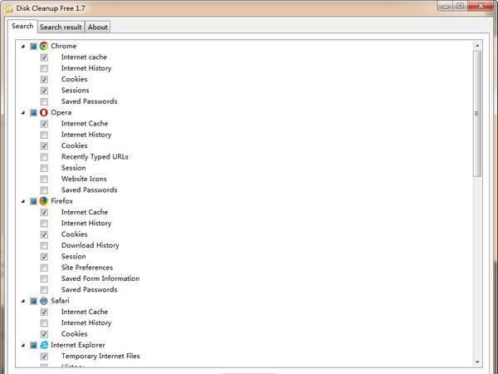The image size is (498, 374).
Task: Click the 'Download History' label
Action: point(90,245)
